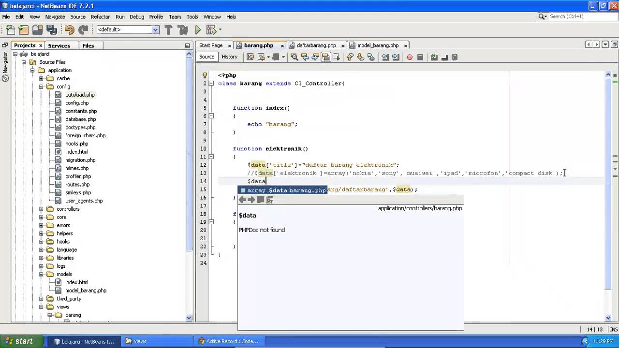Screen dimensions: 619x348
Task: Click Start Macro Recording red circle
Action: tap(410, 57)
